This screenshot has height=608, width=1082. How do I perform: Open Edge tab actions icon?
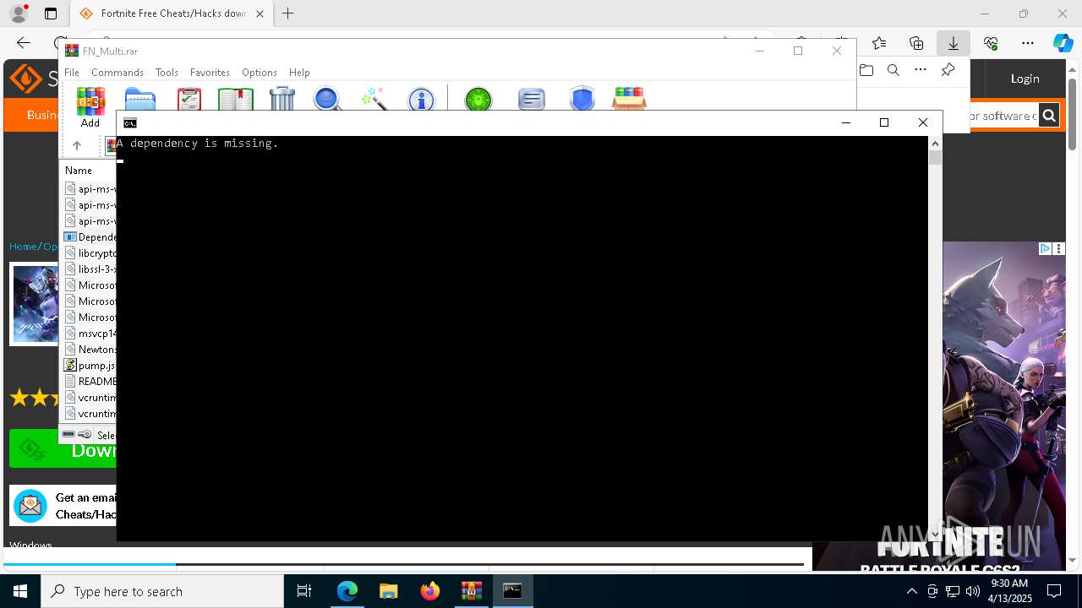pyautogui.click(x=51, y=14)
